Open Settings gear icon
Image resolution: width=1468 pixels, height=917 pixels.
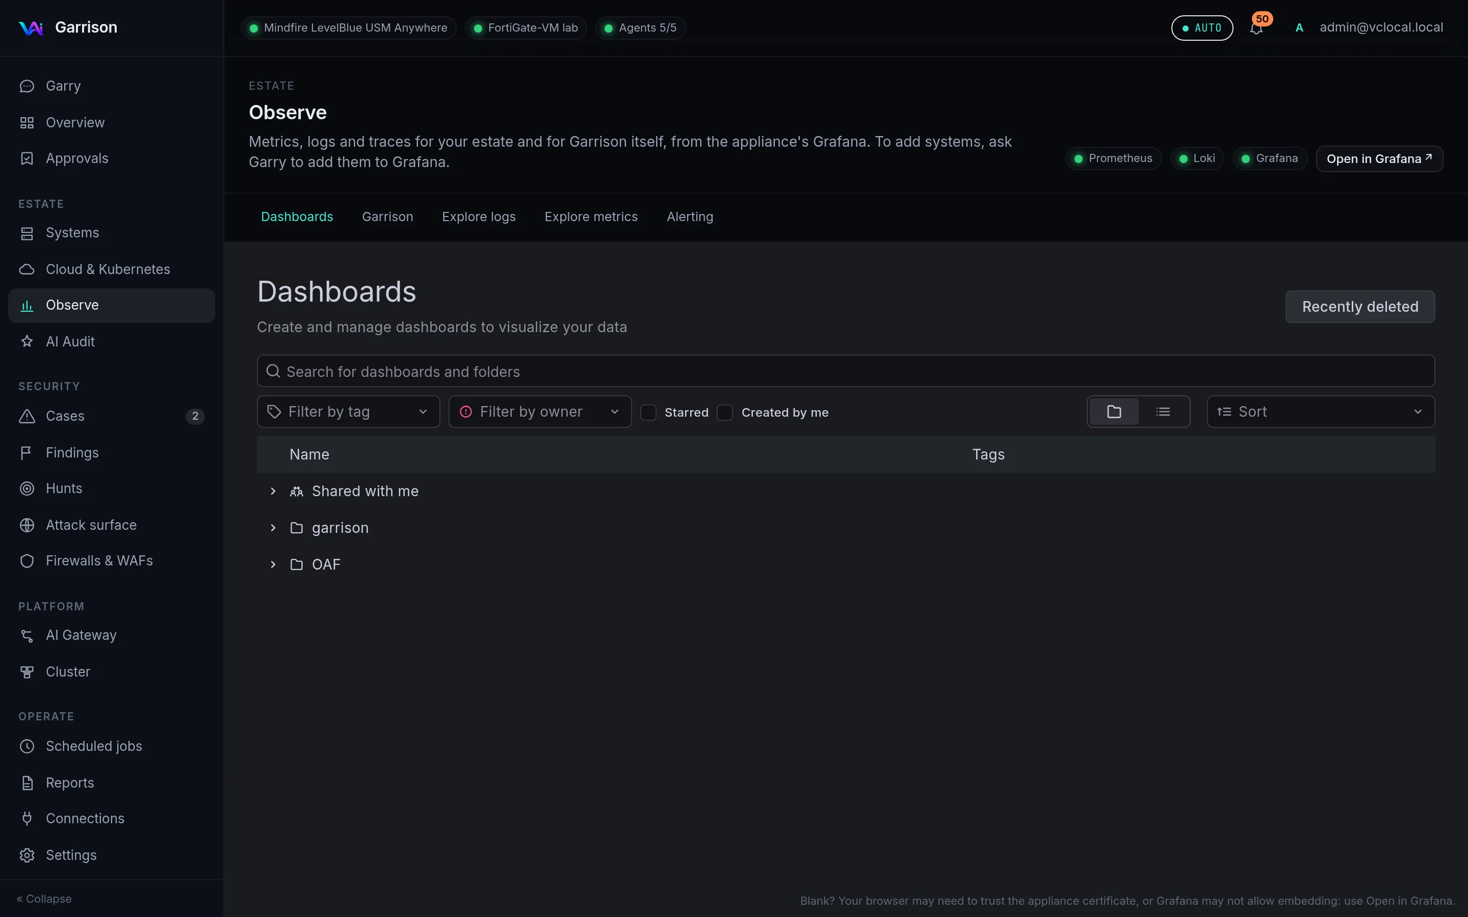pos(27,855)
